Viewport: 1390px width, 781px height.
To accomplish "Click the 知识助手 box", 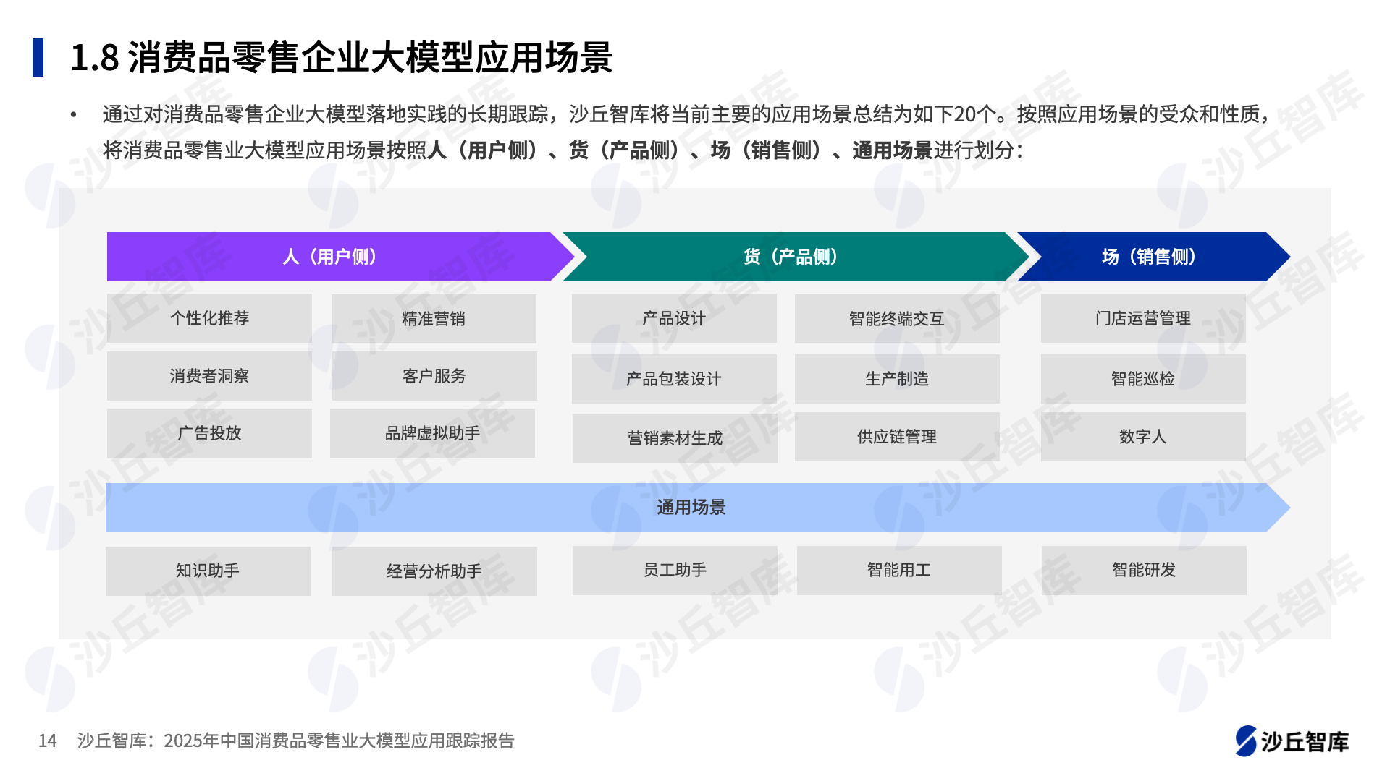I will click(208, 571).
